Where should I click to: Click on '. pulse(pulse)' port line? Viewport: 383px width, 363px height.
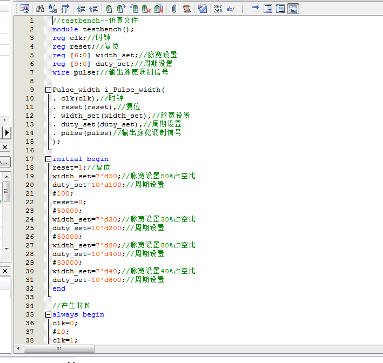coord(82,133)
